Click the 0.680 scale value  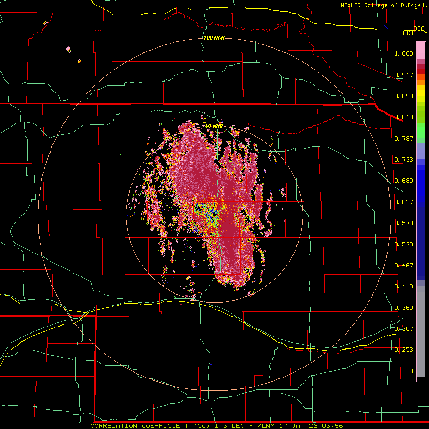[x=404, y=181]
